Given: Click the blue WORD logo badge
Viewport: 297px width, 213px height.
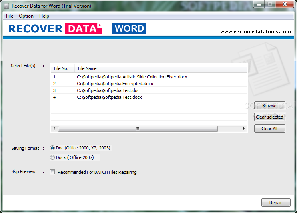Looking at the screenshot, I should pyautogui.click(x=129, y=28).
